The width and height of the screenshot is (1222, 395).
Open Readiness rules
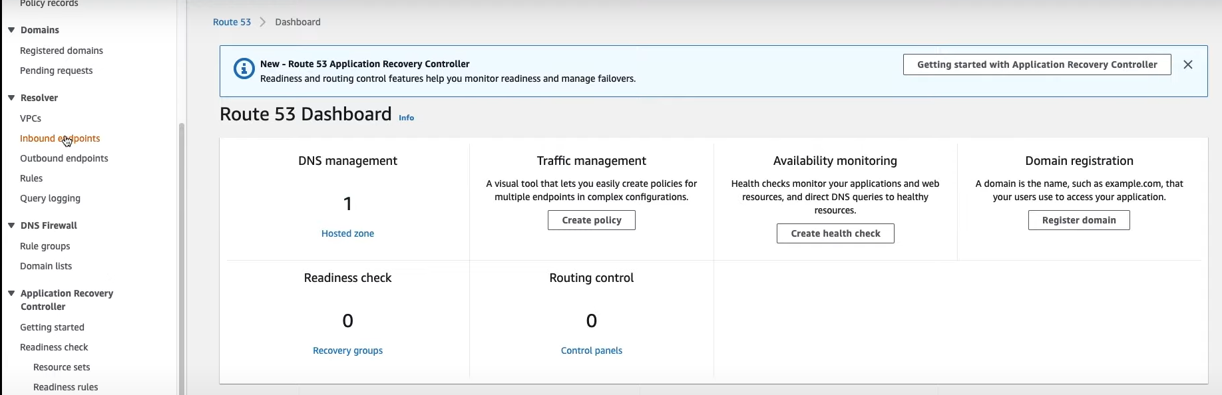[65, 387]
